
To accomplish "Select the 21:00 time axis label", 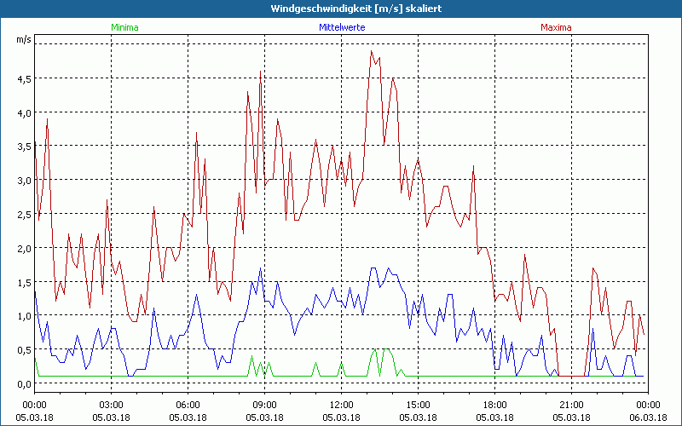I will (572, 404).
